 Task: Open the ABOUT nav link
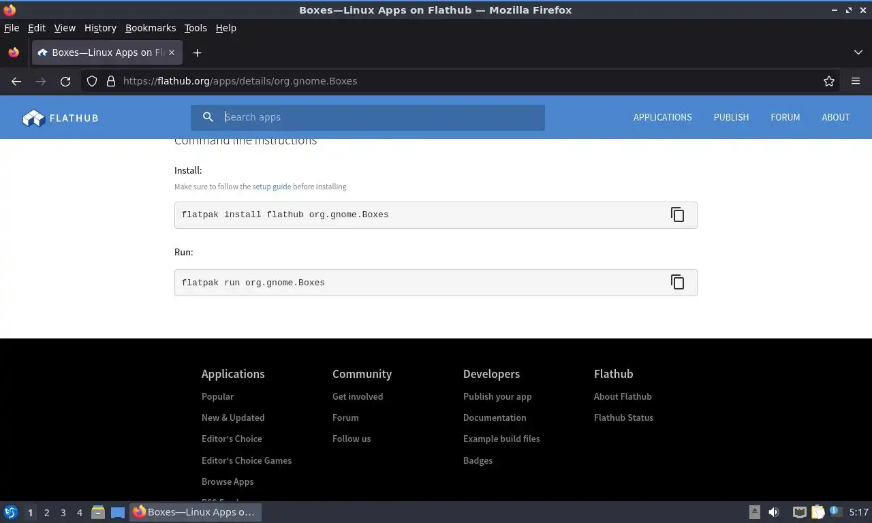[835, 117]
